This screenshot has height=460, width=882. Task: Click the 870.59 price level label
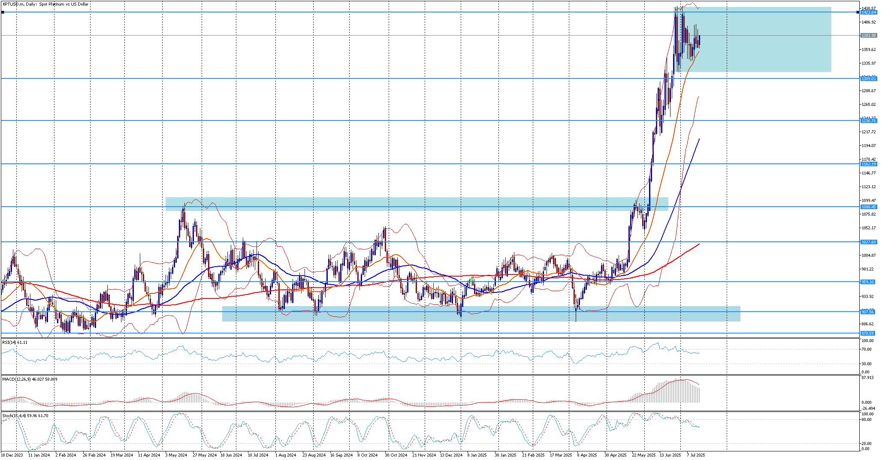click(869, 334)
